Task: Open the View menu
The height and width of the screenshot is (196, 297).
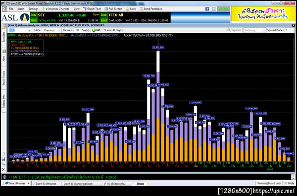Action: coord(77,9)
